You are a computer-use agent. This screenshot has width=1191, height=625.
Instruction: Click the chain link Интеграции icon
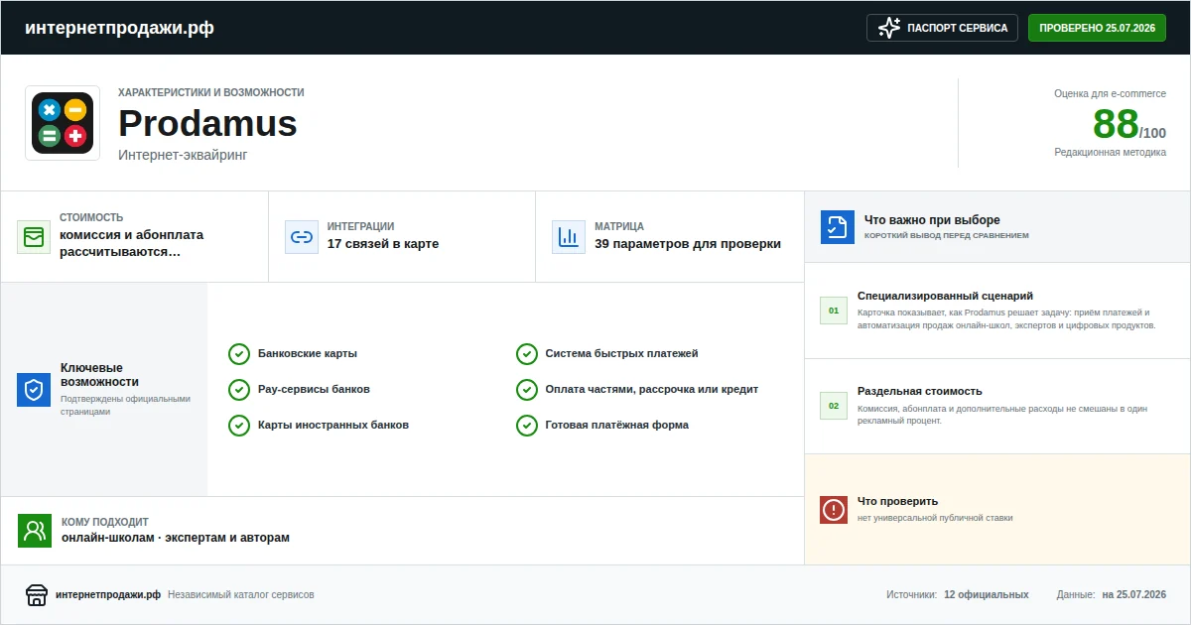coord(302,237)
